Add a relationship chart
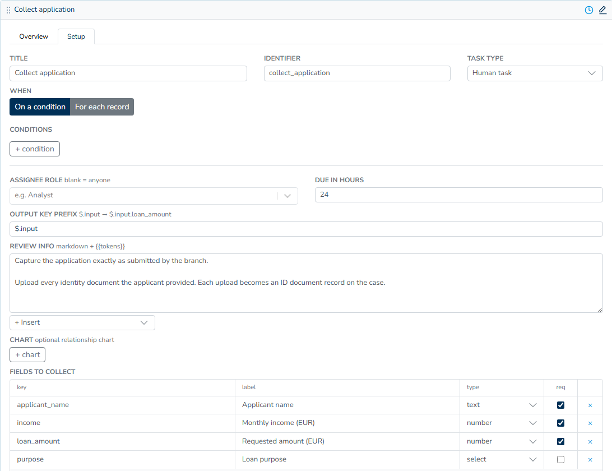612x471 pixels. pos(27,354)
